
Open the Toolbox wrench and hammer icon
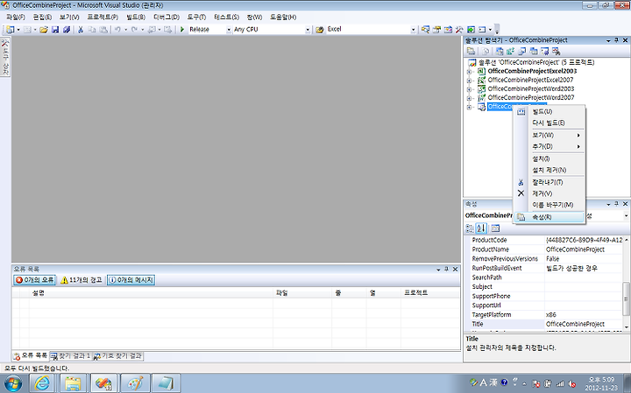tap(459, 30)
